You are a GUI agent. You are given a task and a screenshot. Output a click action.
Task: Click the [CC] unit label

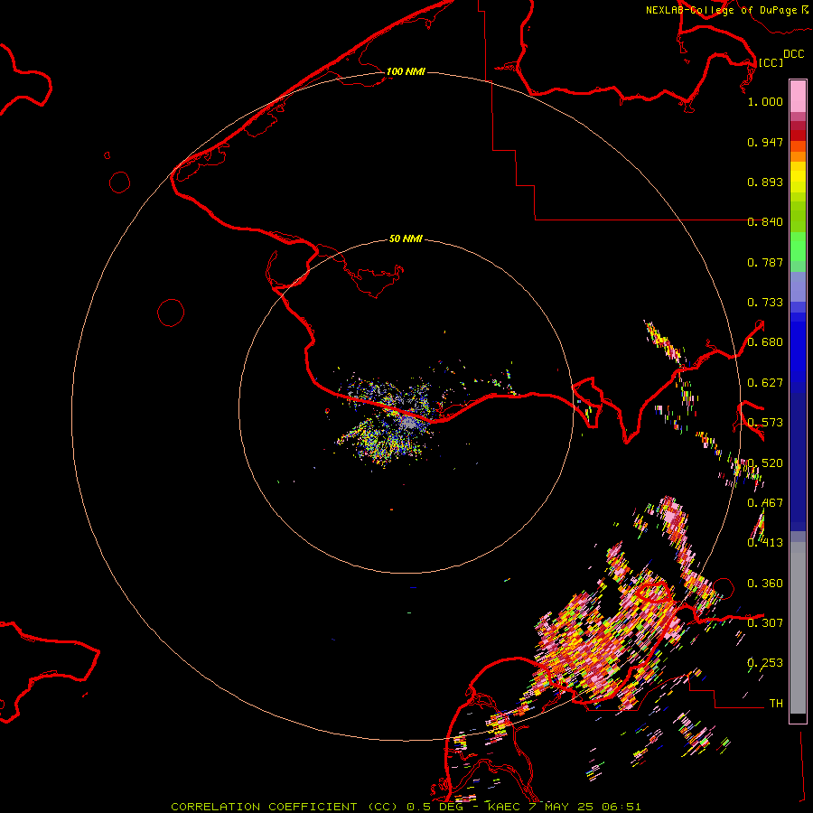[771, 62]
